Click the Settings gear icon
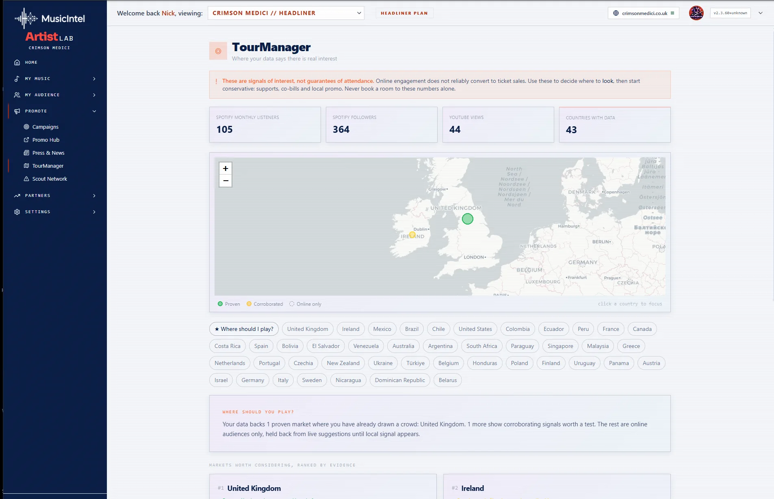Image resolution: width=774 pixels, height=499 pixels. (17, 212)
